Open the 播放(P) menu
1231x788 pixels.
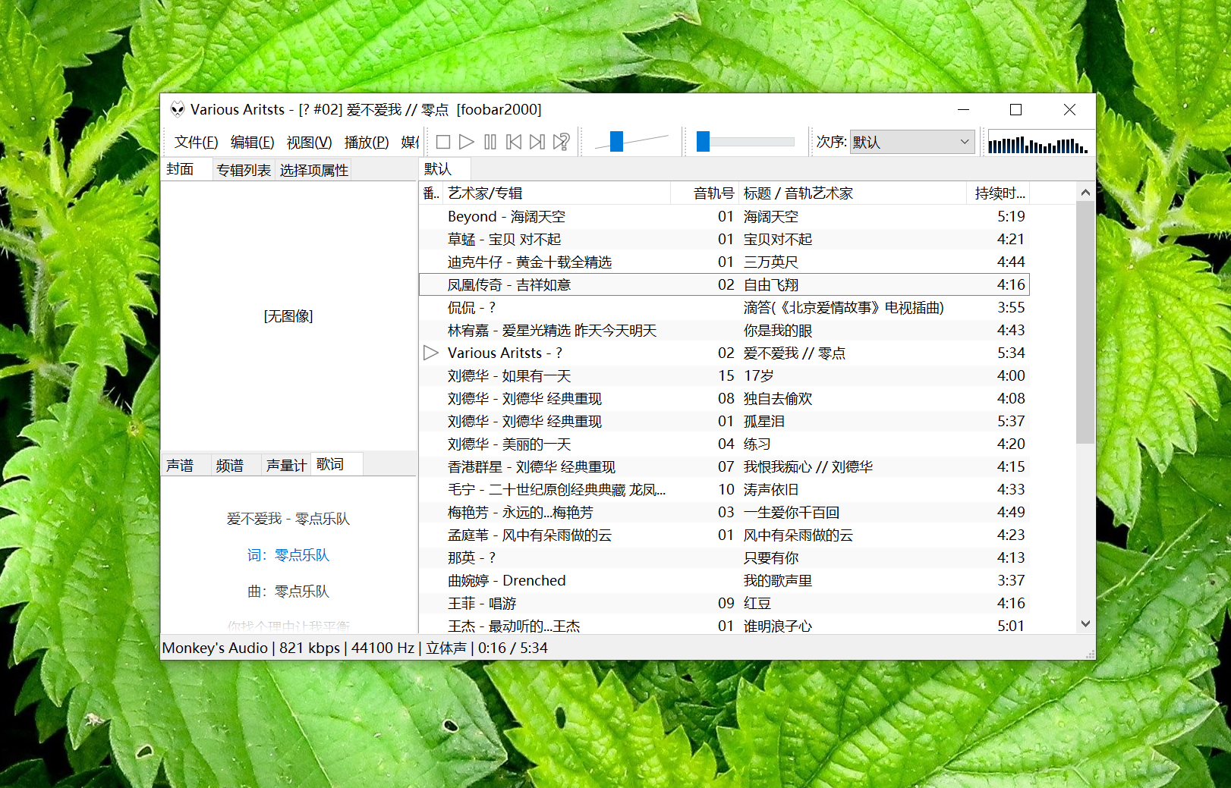[367, 142]
